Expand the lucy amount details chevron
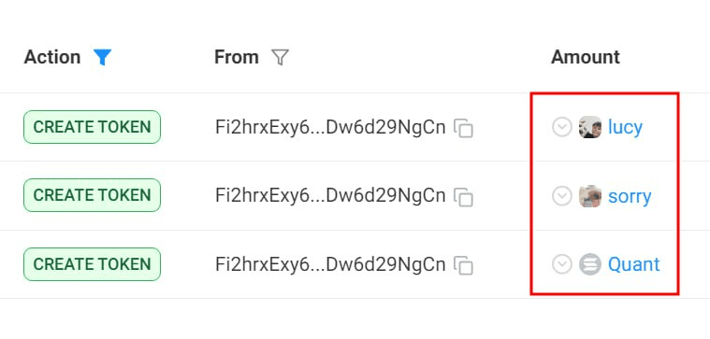 (562, 127)
